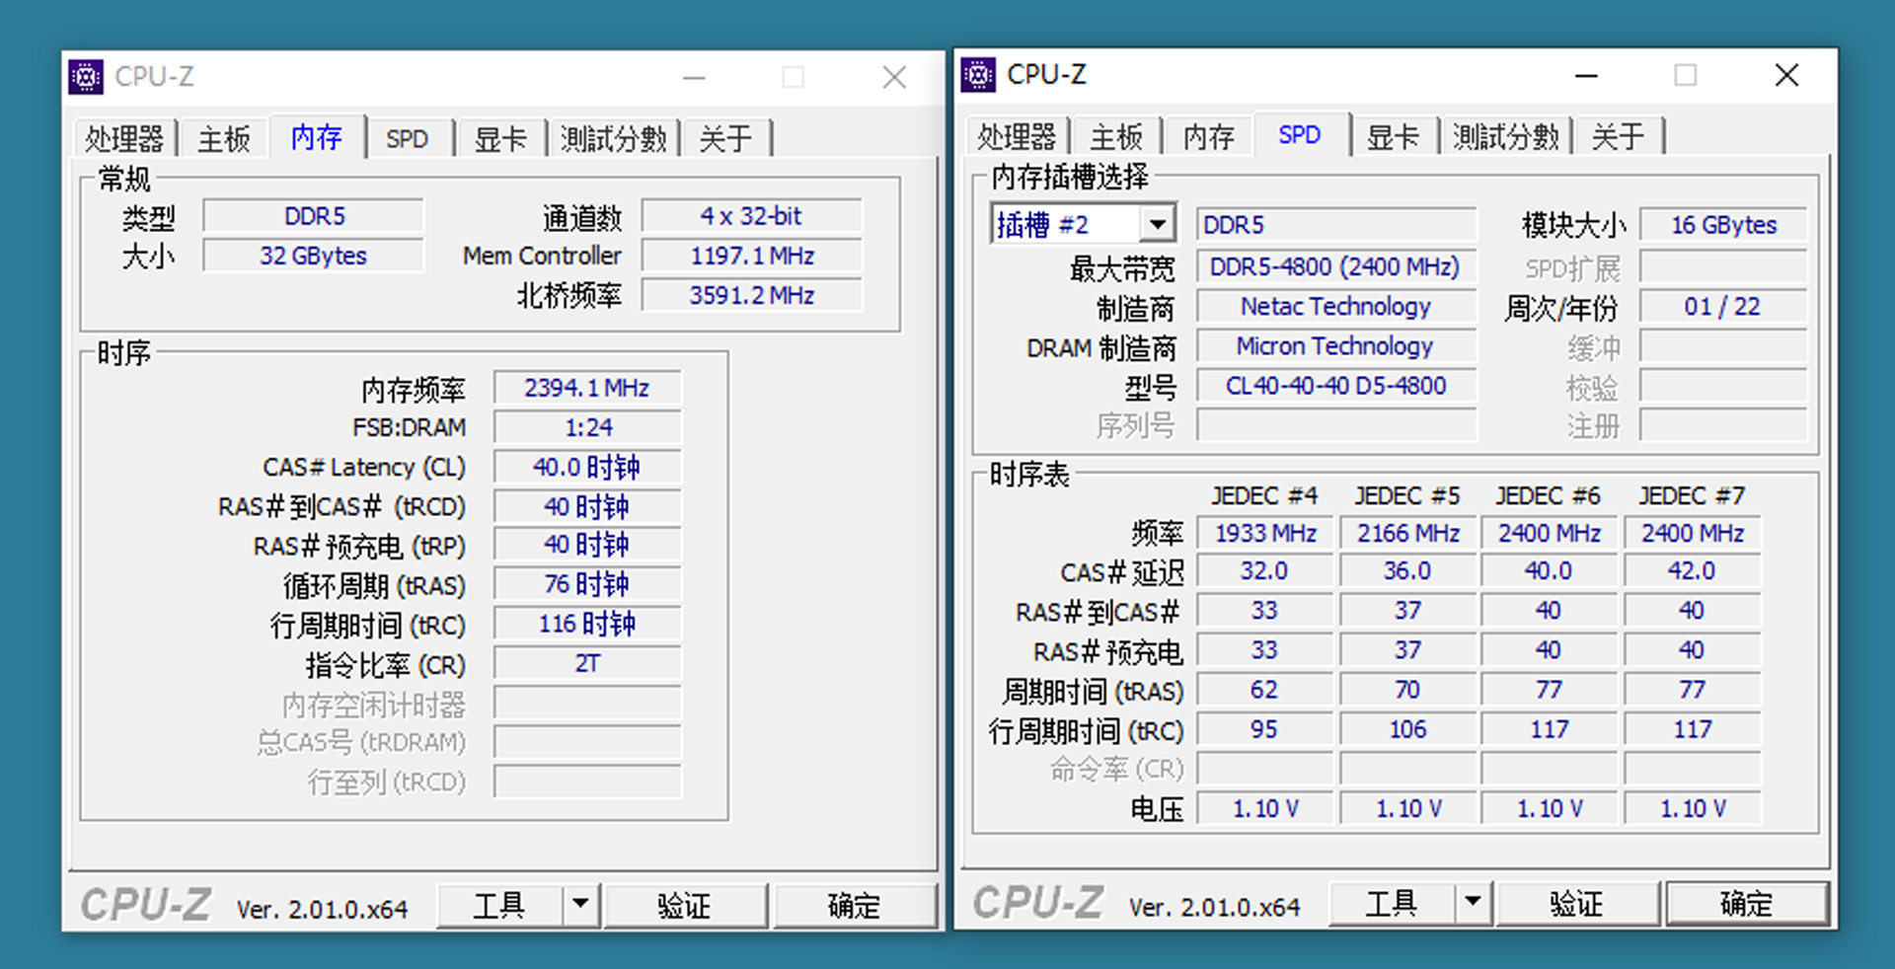
Task: Open the 插槽 #2 memory slot dropdown
Action: point(1157,224)
